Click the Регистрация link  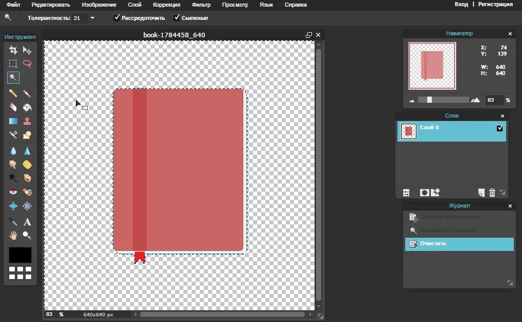click(x=495, y=4)
